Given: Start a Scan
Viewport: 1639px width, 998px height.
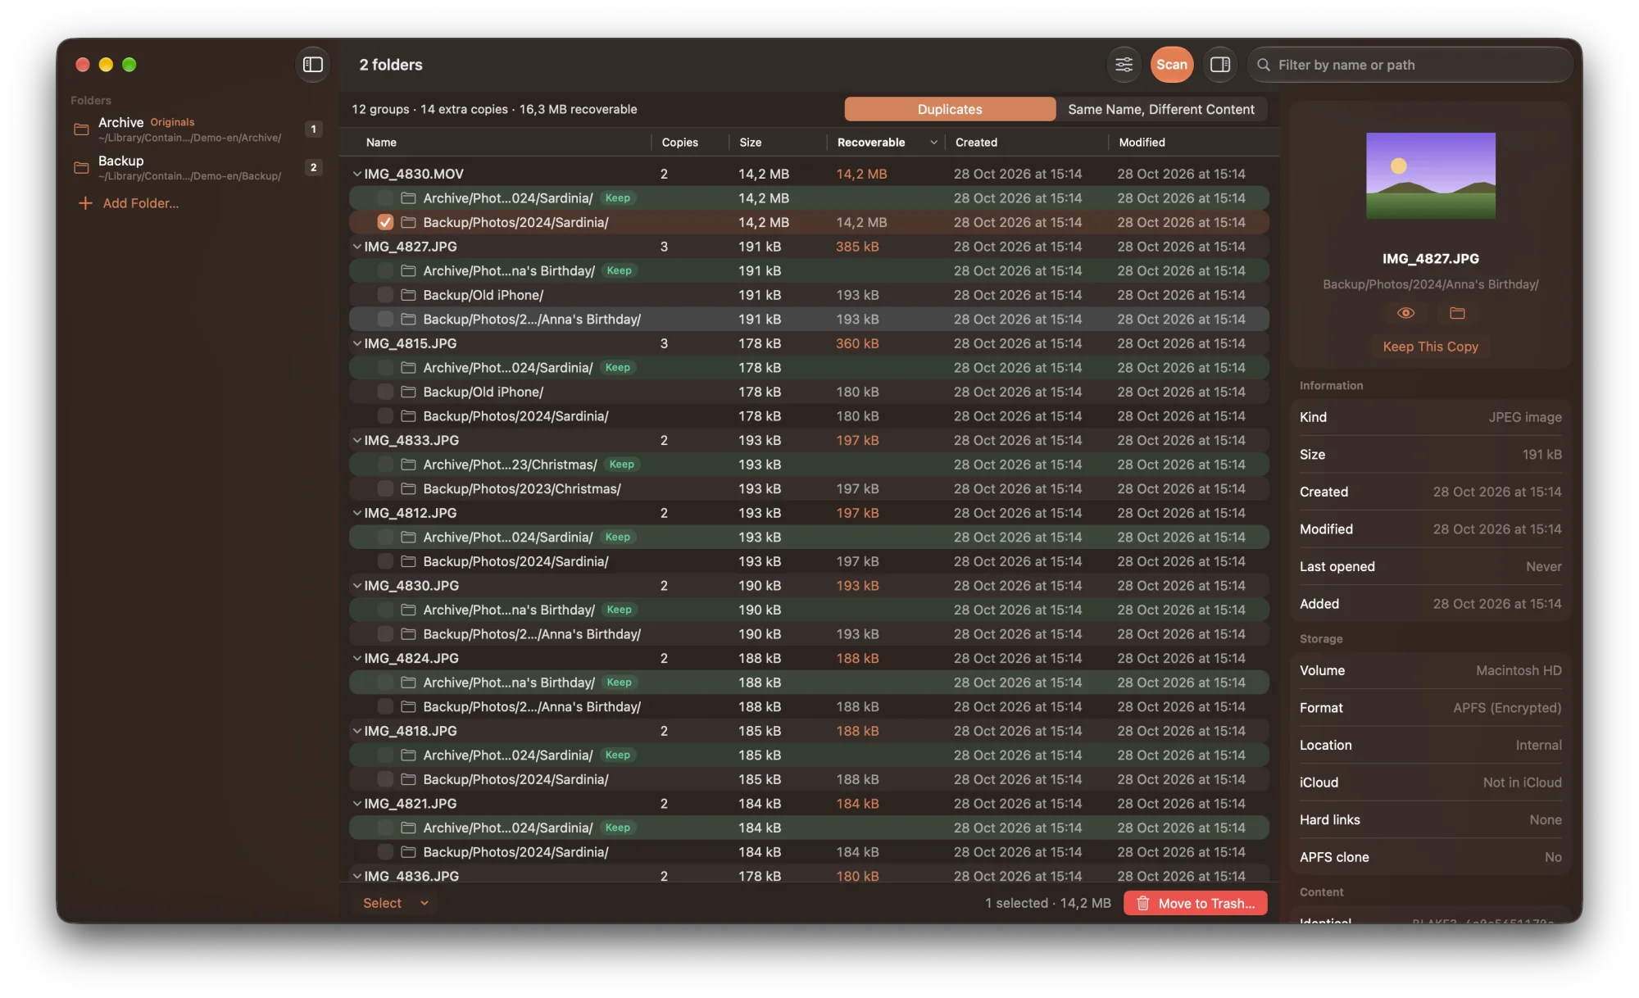Looking at the screenshot, I should click(x=1172, y=65).
